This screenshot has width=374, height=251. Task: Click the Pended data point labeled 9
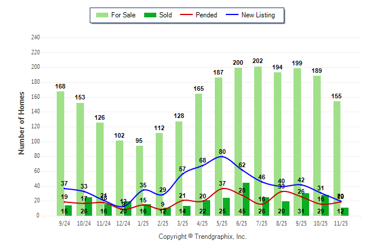[x=163, y=210]
